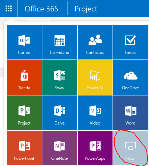Open the PowerPoint app tile

click(x=24, y=148)
